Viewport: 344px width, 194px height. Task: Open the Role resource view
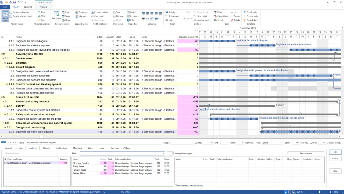pos(65,12)
